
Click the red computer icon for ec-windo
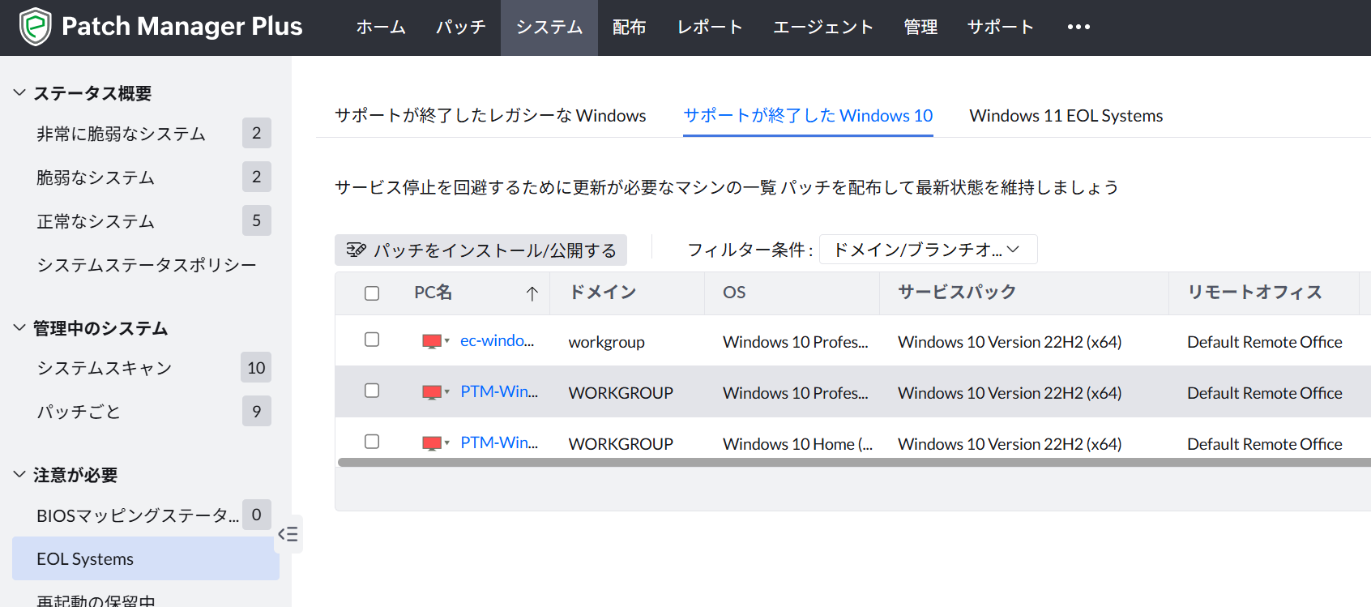[432, 341]
